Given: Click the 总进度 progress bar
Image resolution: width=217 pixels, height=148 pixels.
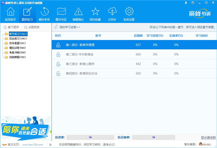Looking at the screenshot, I should click(90, 138).
